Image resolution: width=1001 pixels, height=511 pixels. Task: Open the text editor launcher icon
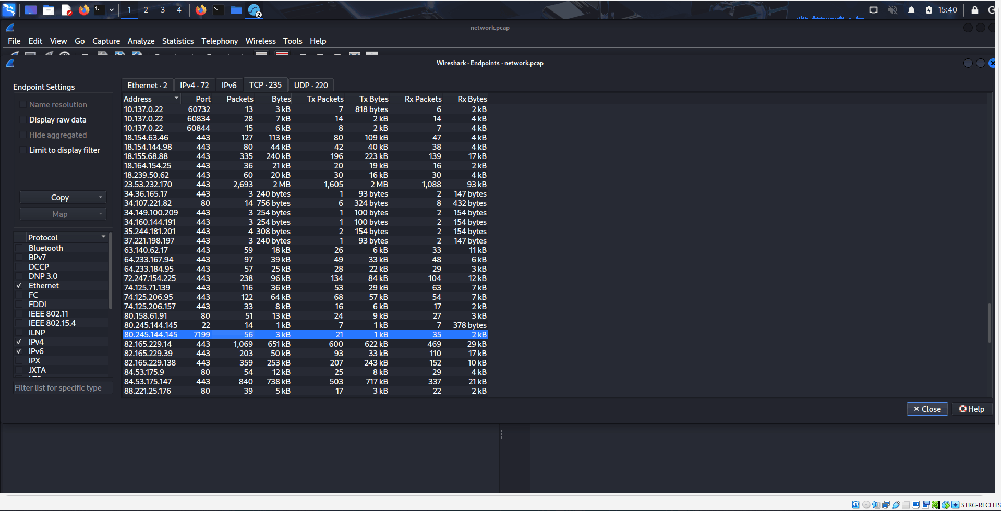coord(66,10)
